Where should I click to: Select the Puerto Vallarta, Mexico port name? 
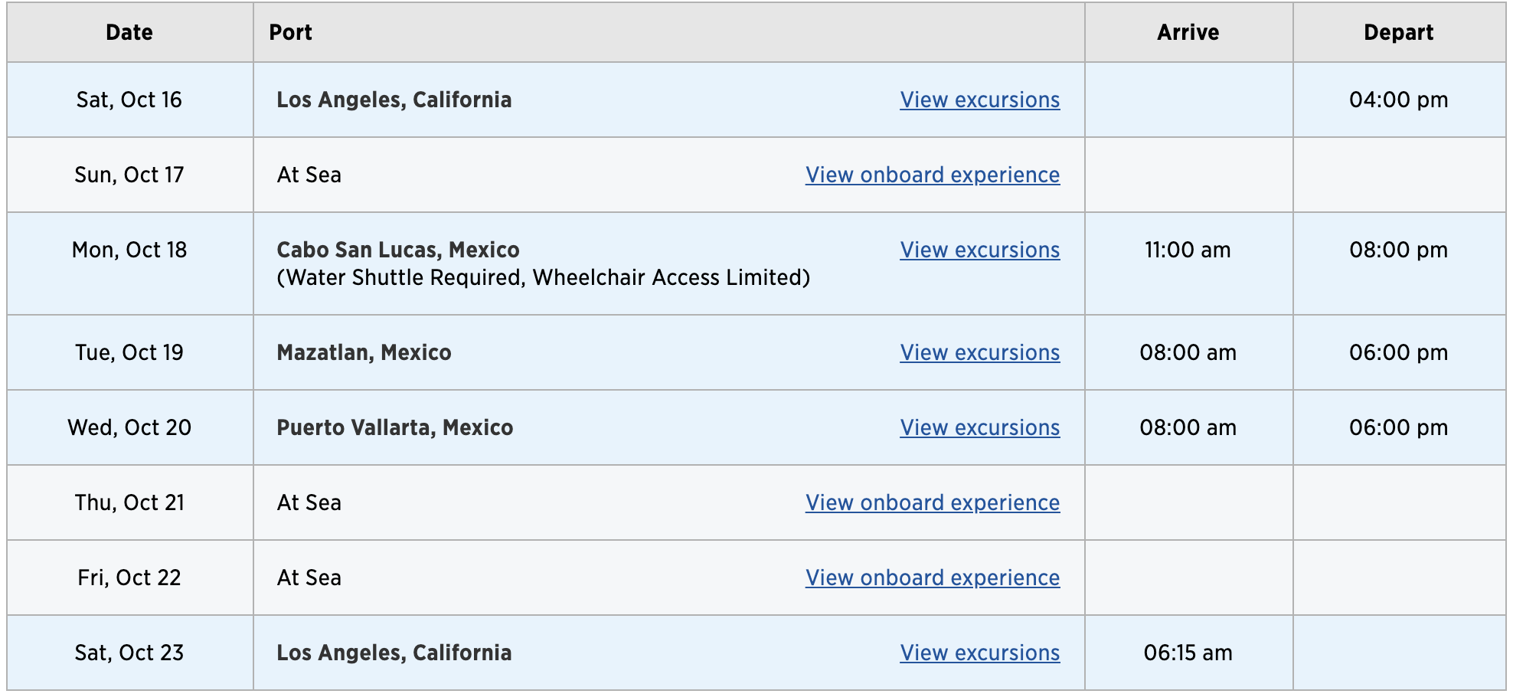394,427
